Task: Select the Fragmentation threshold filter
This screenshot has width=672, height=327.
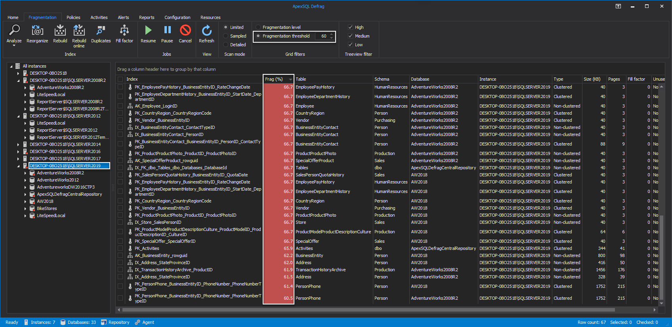Action: pos(258,36)
